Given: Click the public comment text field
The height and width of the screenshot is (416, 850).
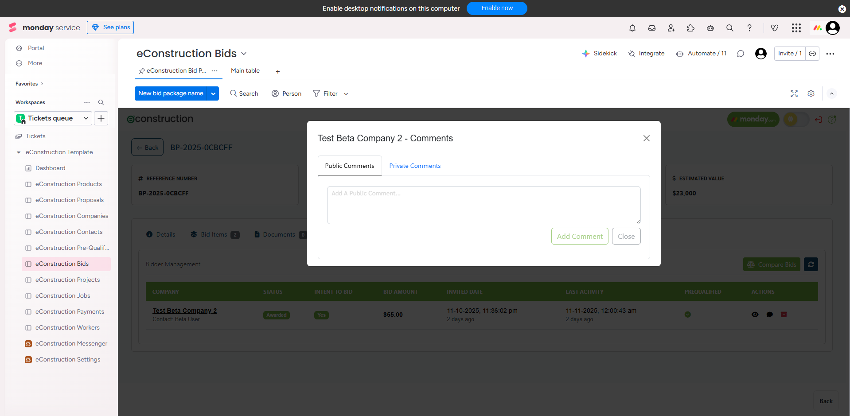Looking at the screenshot, I should 483,205.
